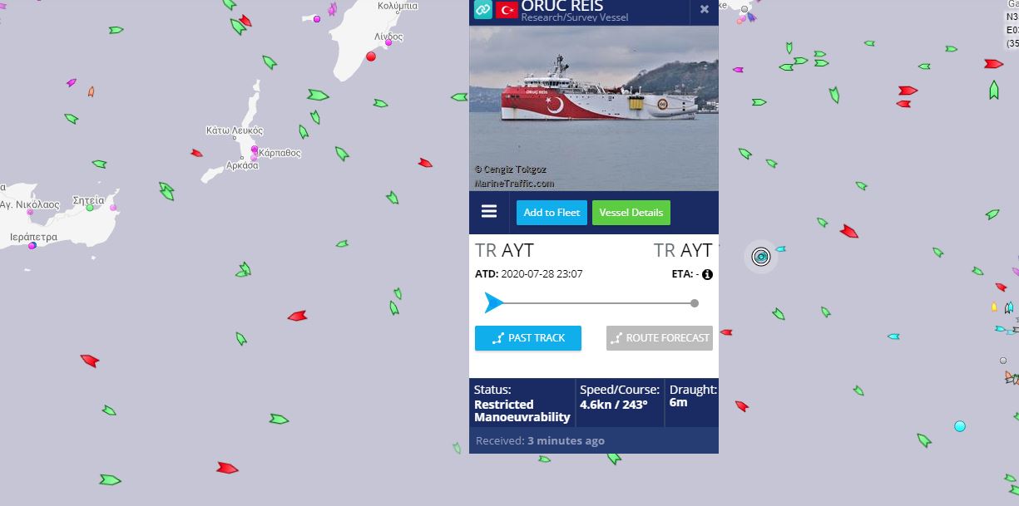This screenshot has width=1019, height=506.
Task: Open the hamburger menu in vessel popup
Action: (489, 211)
